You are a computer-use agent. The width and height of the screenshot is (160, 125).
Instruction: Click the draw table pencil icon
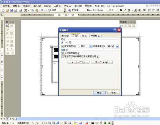[x=7, y=26]
